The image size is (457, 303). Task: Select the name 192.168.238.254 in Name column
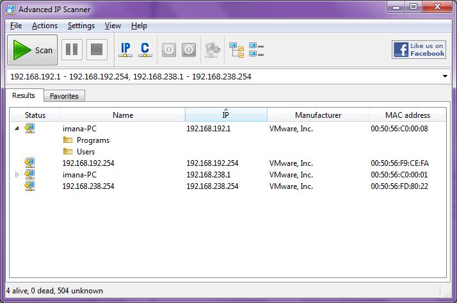tap(88, 186)
